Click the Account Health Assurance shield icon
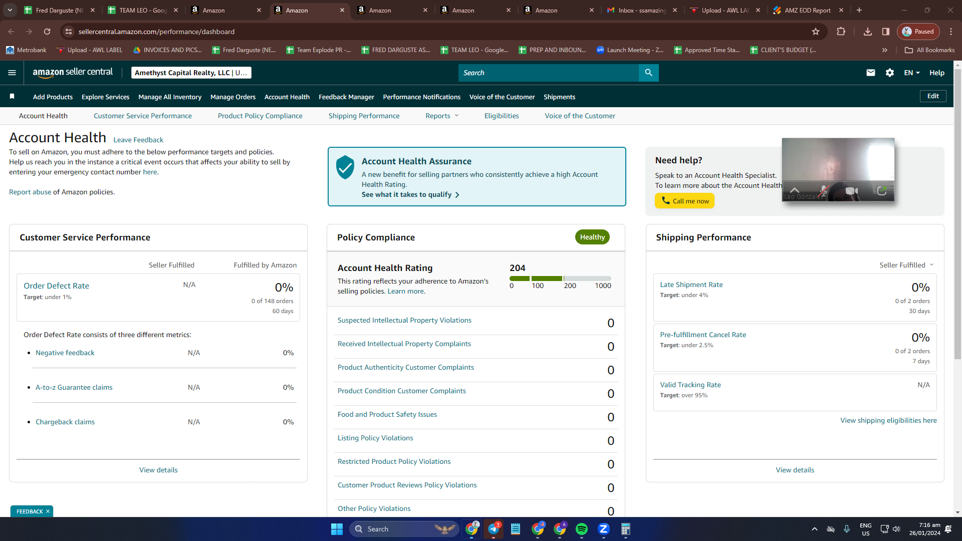This screenshot has height=541, width=962. pos(345,167)
